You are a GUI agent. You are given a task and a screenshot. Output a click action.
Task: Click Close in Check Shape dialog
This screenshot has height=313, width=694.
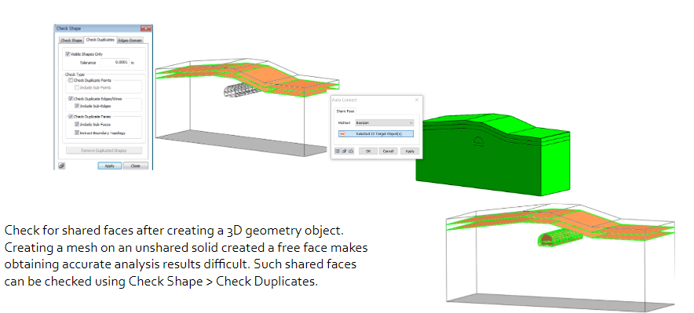click(x=136, y=166)
